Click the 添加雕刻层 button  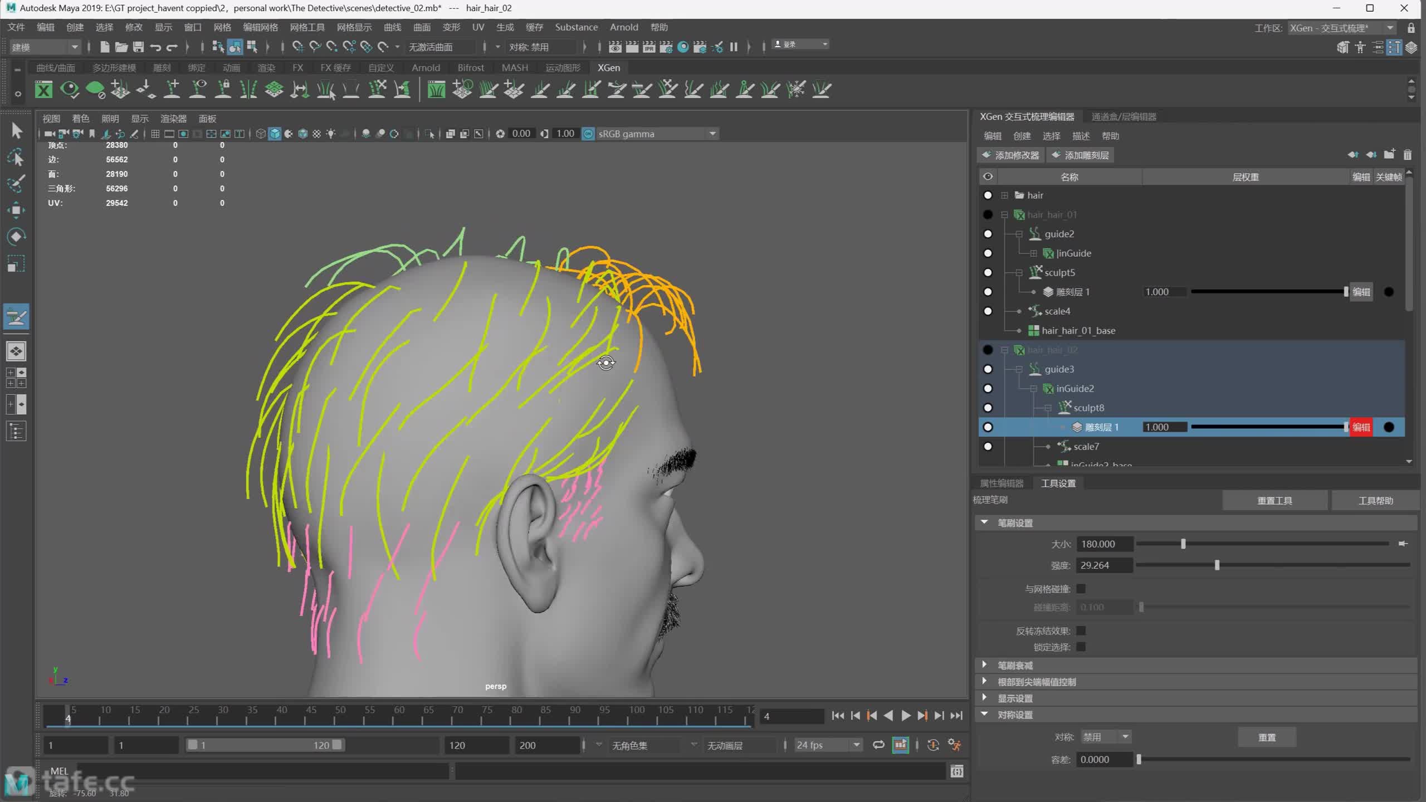click(x=1080, y=155)
